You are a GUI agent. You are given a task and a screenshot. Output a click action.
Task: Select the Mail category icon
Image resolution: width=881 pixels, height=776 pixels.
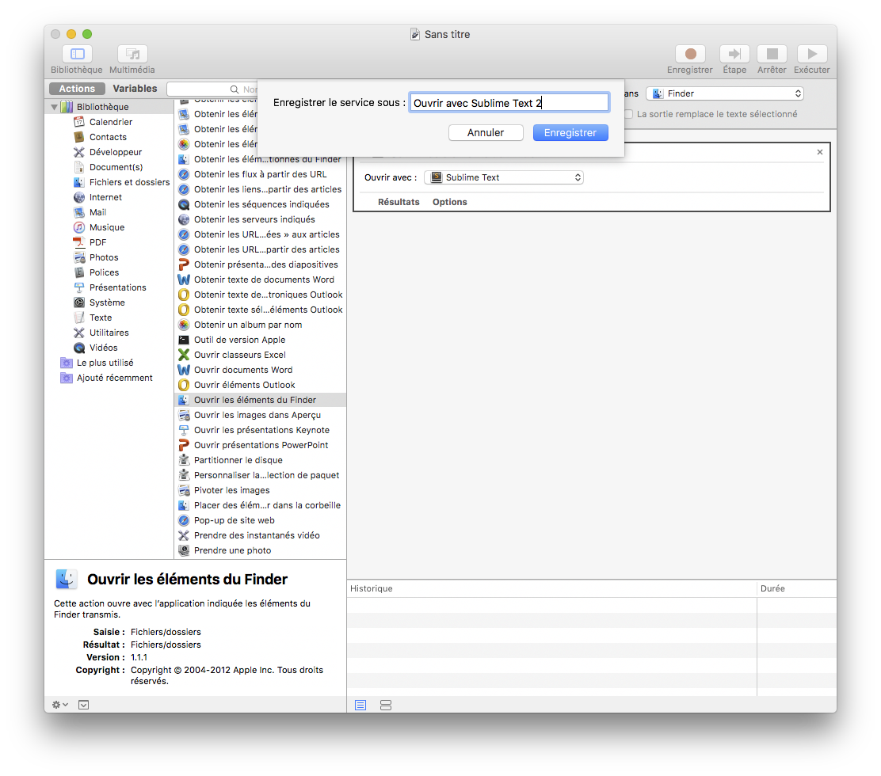click(x=79, y=212)
